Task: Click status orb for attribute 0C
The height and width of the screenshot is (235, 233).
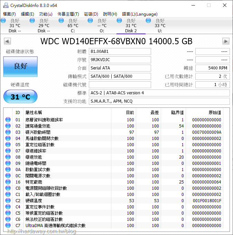Action: pyautogui.click(x=8, y=176)
